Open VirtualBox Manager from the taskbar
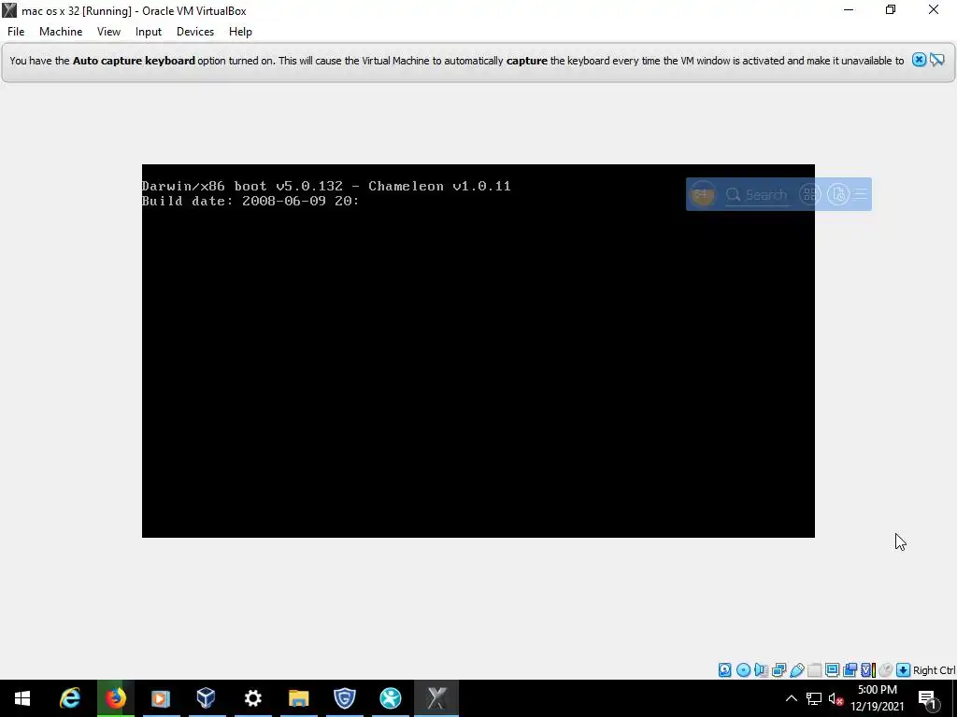The width and height of the screenshot is (957, 717). pos(207,698)
